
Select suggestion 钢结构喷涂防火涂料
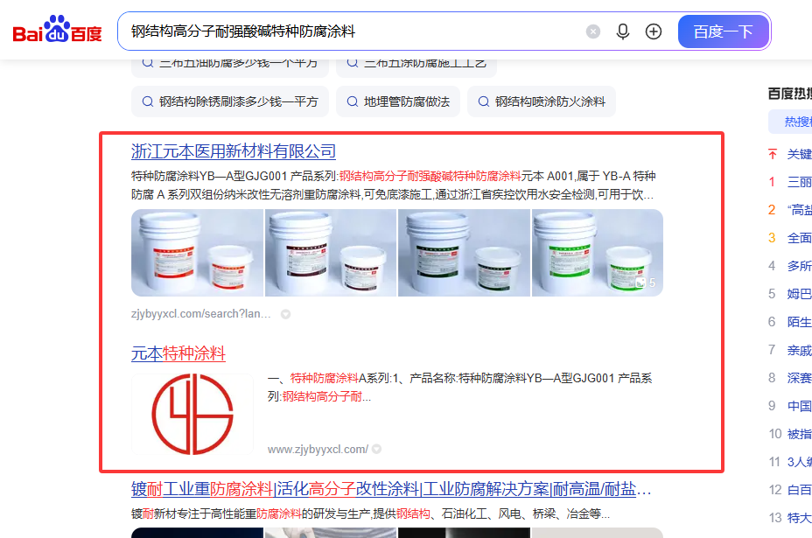tap(541, 101)
